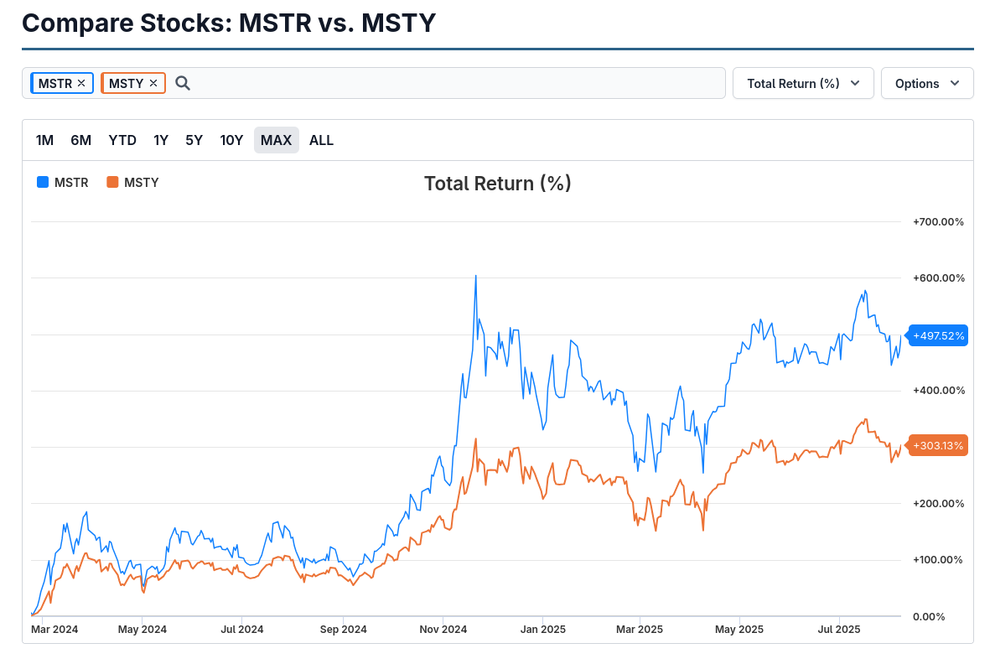This screenshot has height=664, width=990.
Task: Click the Sep 2024 axis label
Action: [x=343, y=630]
